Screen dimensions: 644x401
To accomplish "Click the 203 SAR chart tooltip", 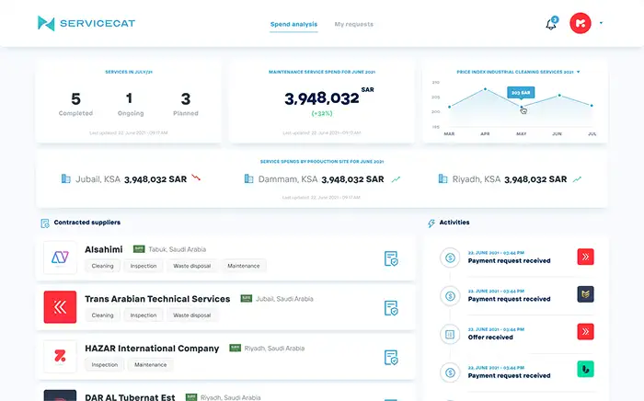I will [521, 93].
